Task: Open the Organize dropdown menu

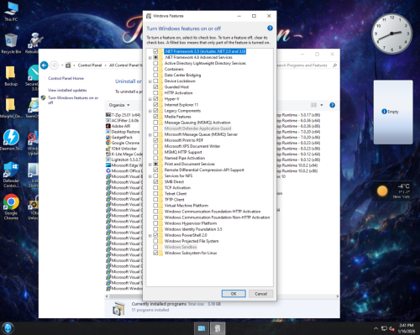Action: 119,105
